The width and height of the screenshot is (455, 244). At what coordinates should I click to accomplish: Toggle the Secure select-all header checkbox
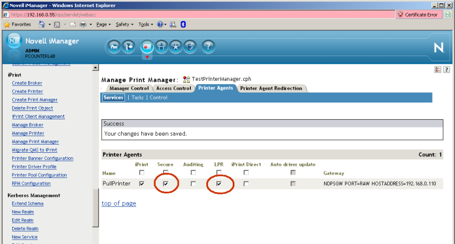click(166, 173)
